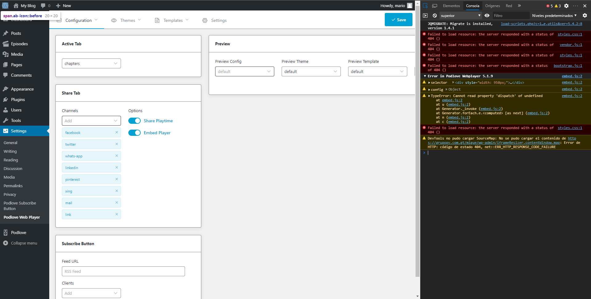
Task: Click the WordPress logo icon
Action: (5, 6)
